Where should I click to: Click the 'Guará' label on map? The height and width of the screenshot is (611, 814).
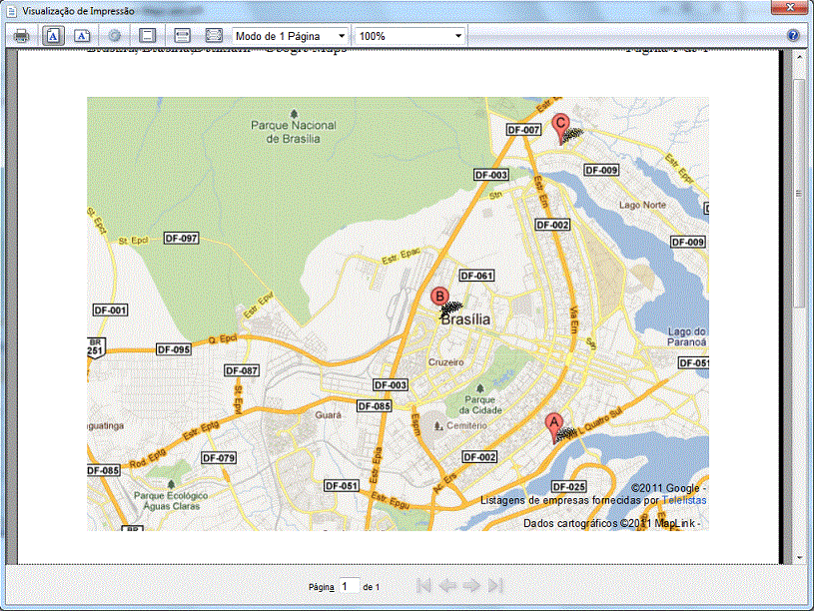click(328, 415)
